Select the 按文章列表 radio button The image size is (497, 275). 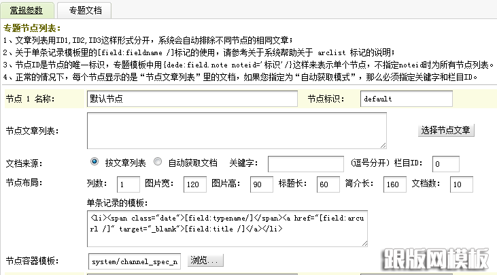pyautogui.click(x=94, y=162)
